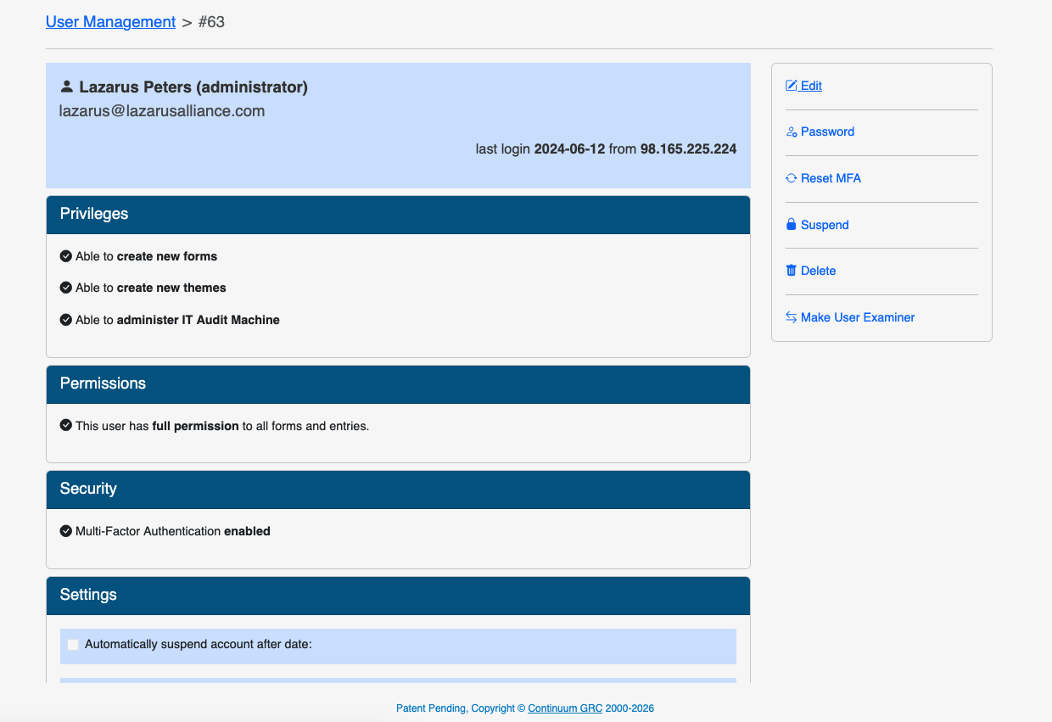Click the Suspend lock icon
Screen dimensions: 1052x722
click(x=791, y=225)
